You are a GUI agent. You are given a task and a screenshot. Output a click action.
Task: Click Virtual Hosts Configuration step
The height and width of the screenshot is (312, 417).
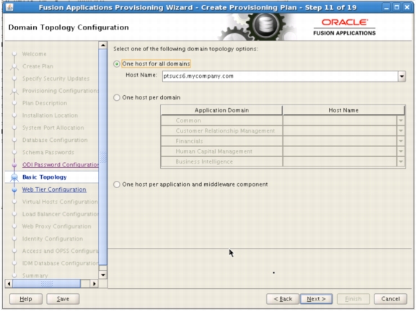click(60, 202)
